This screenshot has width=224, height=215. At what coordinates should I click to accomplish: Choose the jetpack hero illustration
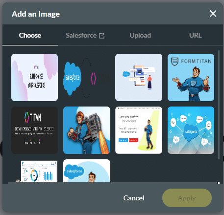click(x=87, y=130)
